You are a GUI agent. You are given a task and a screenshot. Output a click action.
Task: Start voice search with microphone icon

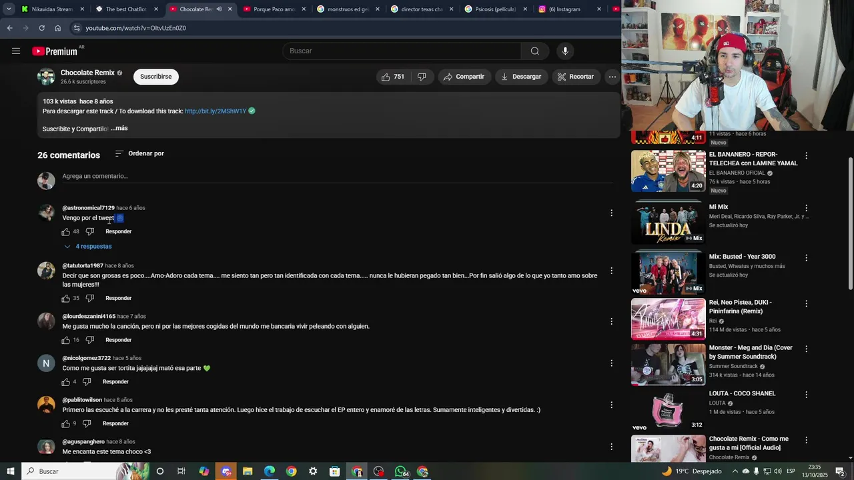coord(565,51)
